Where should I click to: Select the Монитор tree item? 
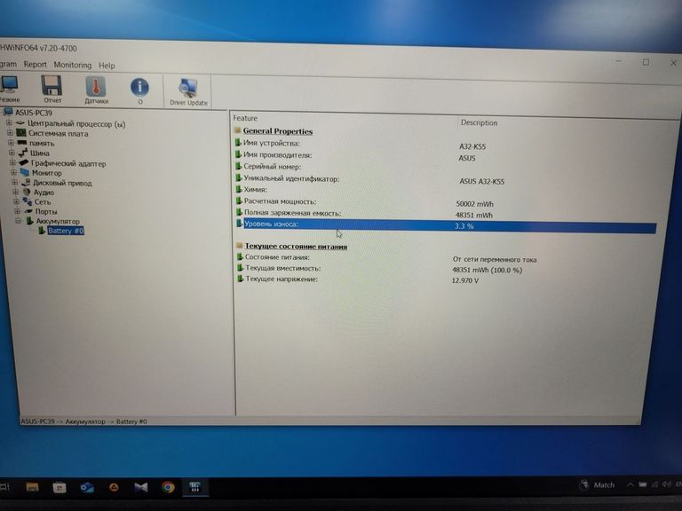pos(46,173)
